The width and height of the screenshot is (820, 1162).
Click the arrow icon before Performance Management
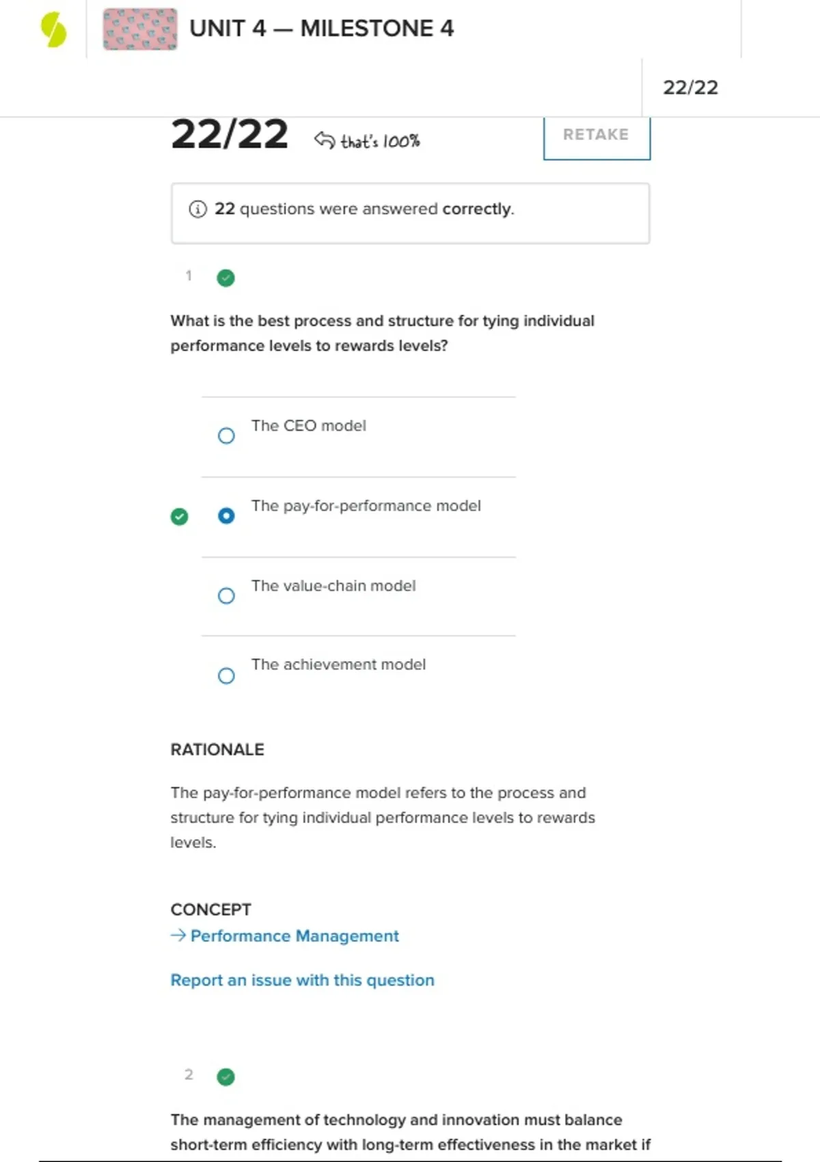(x=178, y=935)
